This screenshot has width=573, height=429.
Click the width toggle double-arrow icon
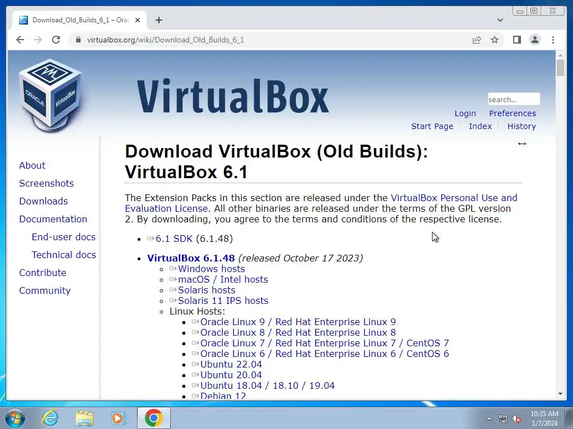[522, 144]
